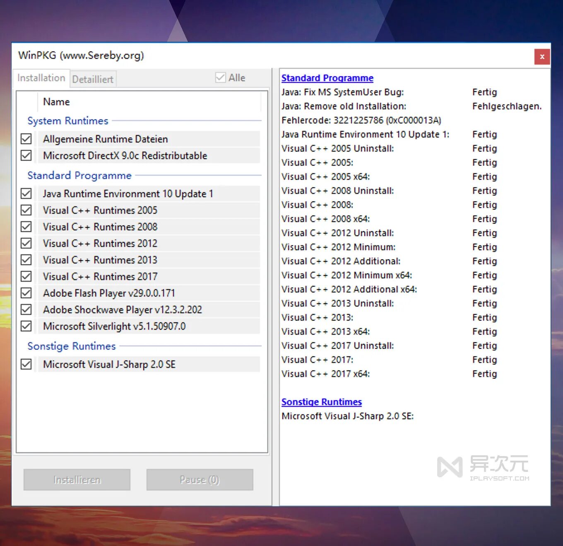Toggle Microsoft Visual J-Sharp 2.0 SE checkbox

coord(26,364)
